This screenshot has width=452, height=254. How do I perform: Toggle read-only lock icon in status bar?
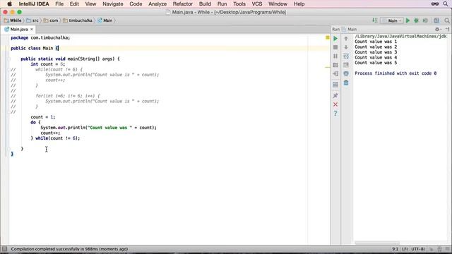coord(432,249)
